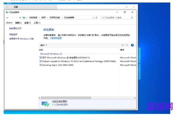
Task: Expand the chevron after 程序 breadcrumb
Action: click(47, 17)
